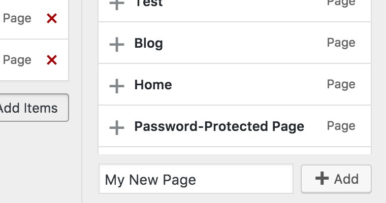386x203 pixels.
Task: Click the Page type label on the Test row
Action: pyautogui.click(x=341, y=3)
